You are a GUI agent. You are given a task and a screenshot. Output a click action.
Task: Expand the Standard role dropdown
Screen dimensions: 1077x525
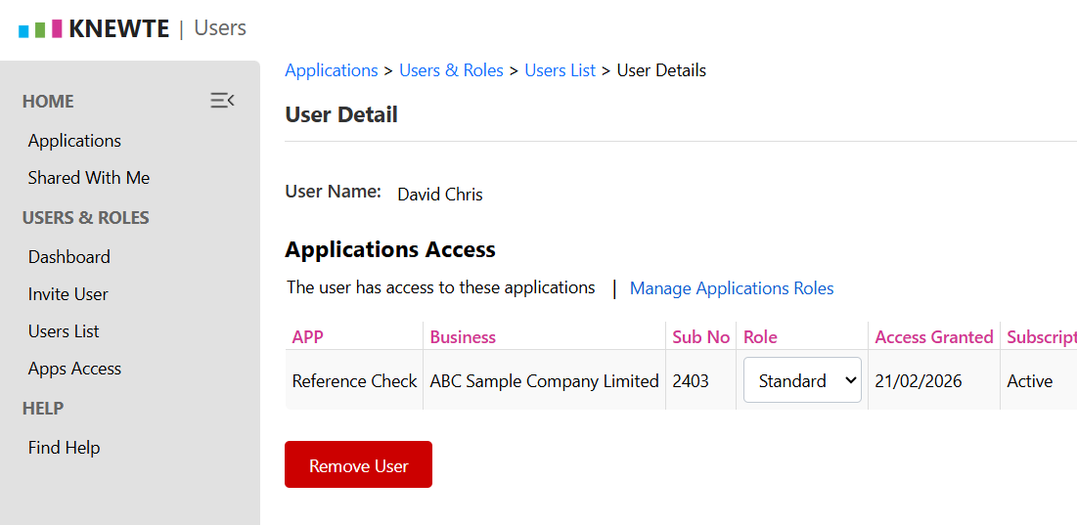click(802, 380)
